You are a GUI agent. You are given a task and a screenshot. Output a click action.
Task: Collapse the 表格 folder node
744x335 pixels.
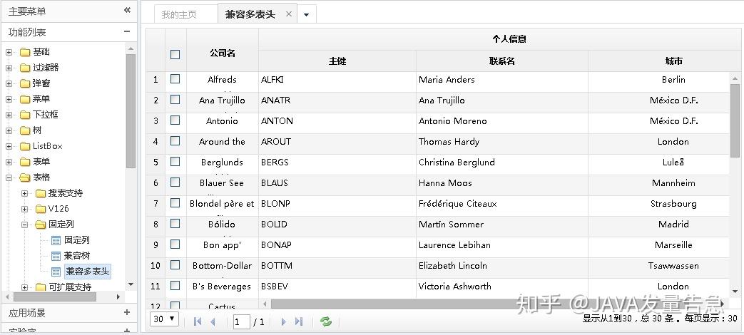pyautogui.click(x=9, y=177)
